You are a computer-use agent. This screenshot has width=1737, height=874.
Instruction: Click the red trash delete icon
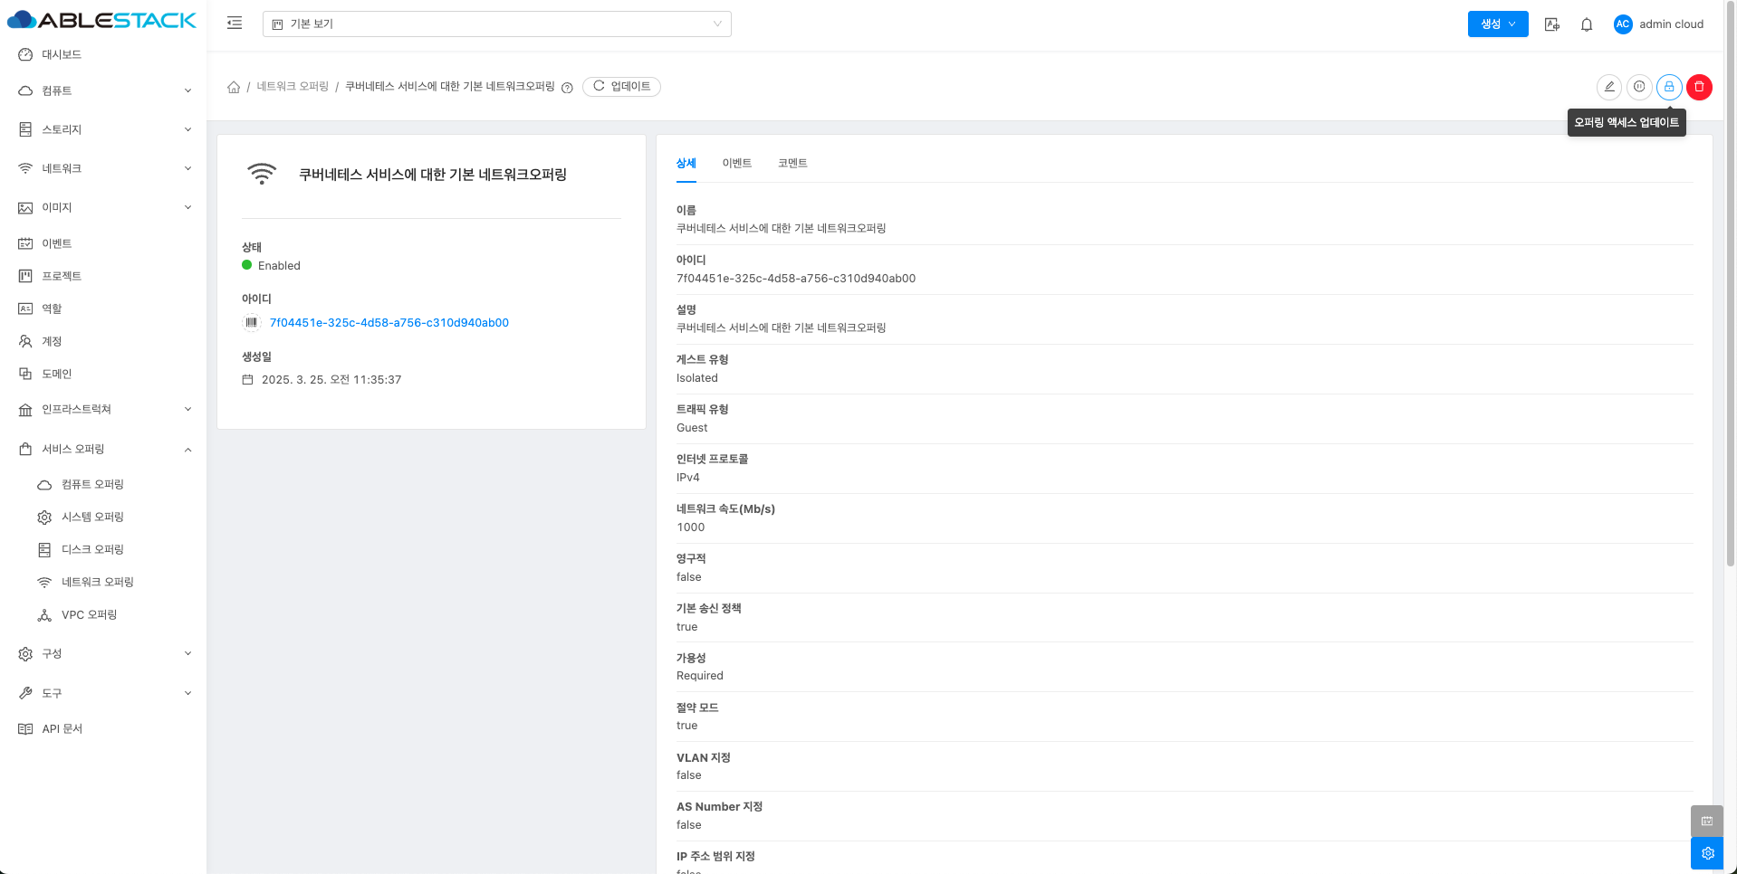pyautogui.click(x=1700, y=87)
